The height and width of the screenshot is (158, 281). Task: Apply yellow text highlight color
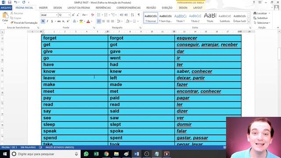coord(81,22)
